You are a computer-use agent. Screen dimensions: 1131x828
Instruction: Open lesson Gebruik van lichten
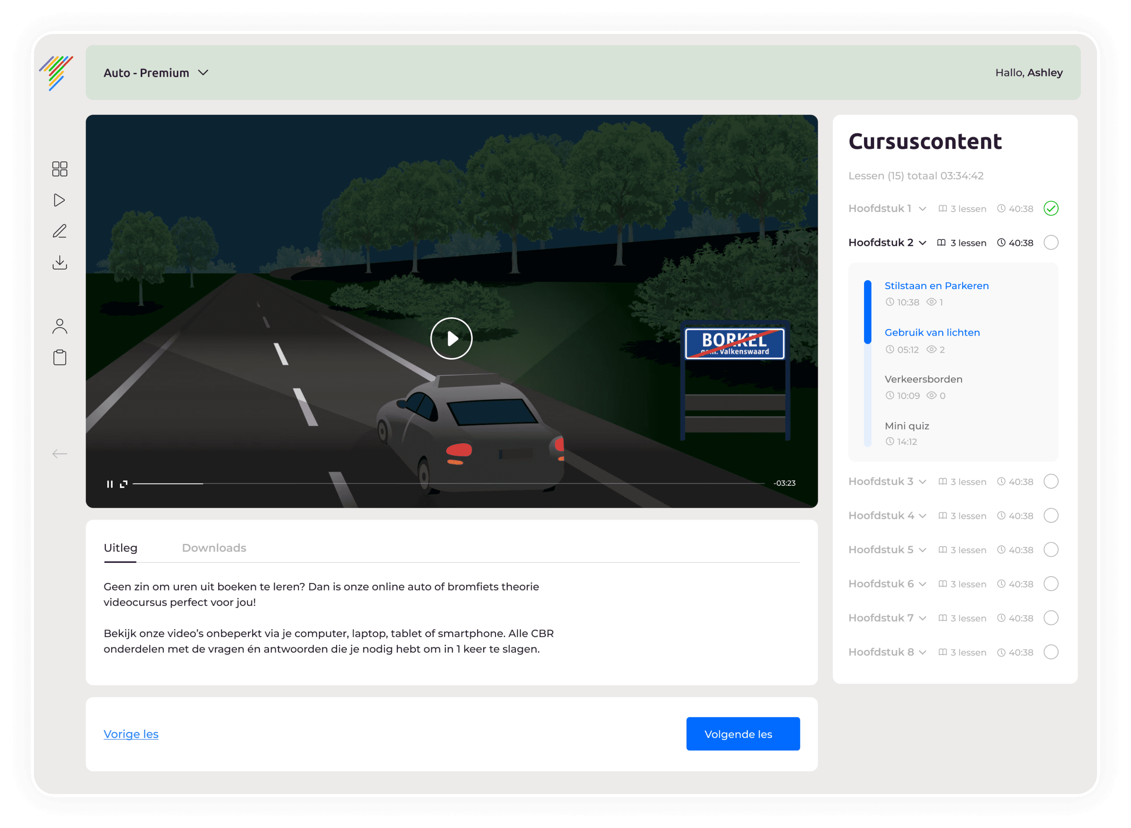932,332
